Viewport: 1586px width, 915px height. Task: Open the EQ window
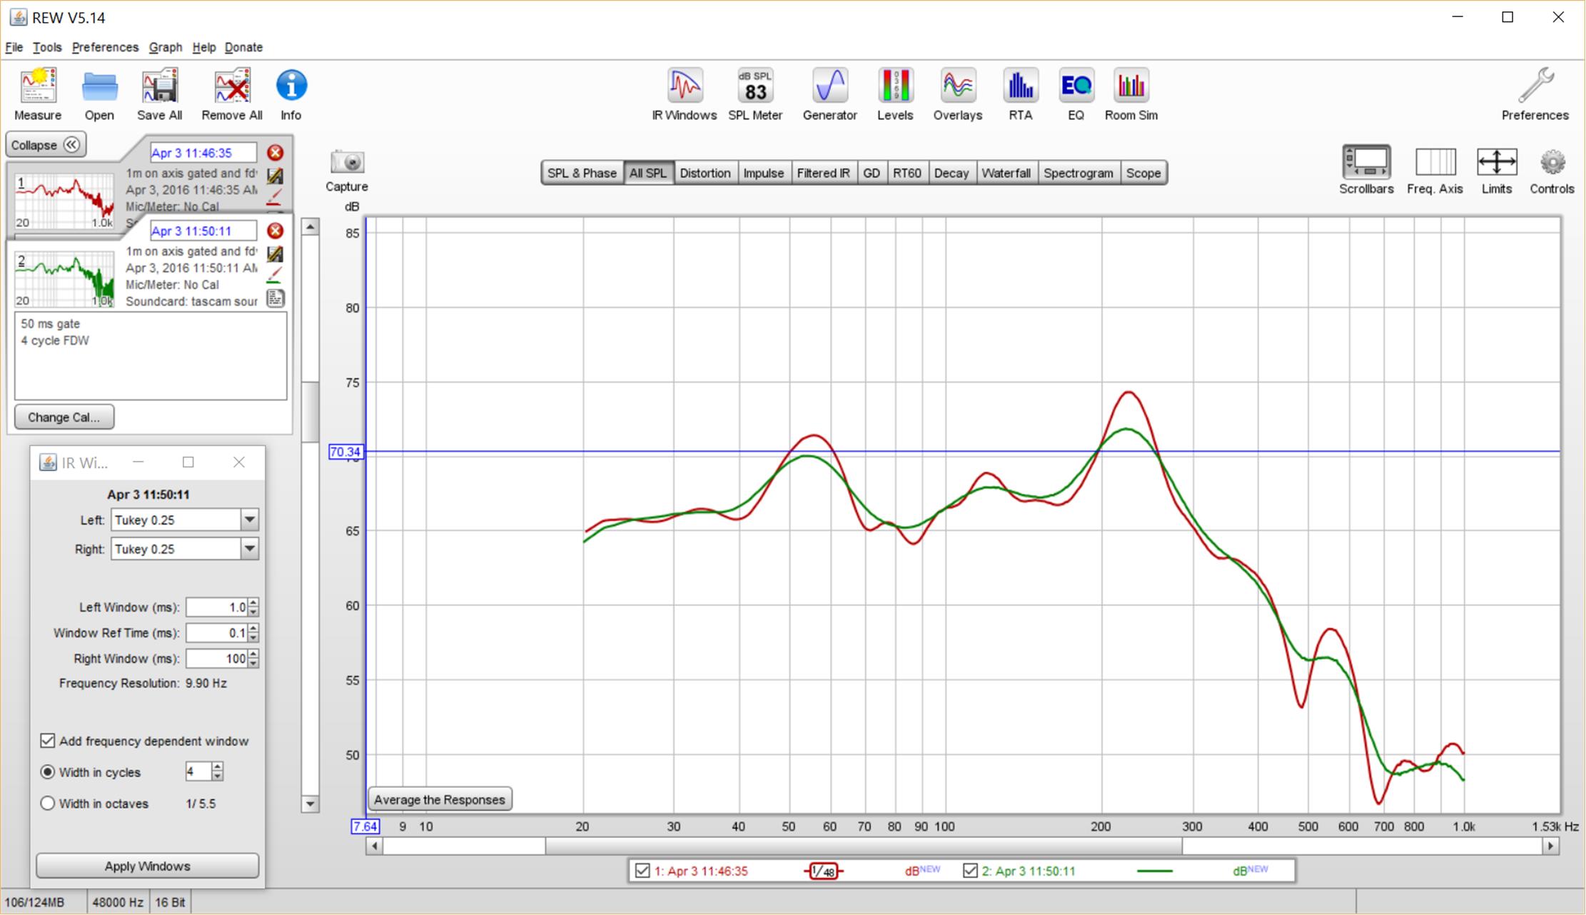click(1076, 94)
